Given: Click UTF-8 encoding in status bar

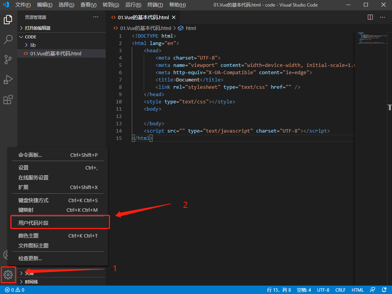Looking at the screenshot, I should tap(323, 290).
